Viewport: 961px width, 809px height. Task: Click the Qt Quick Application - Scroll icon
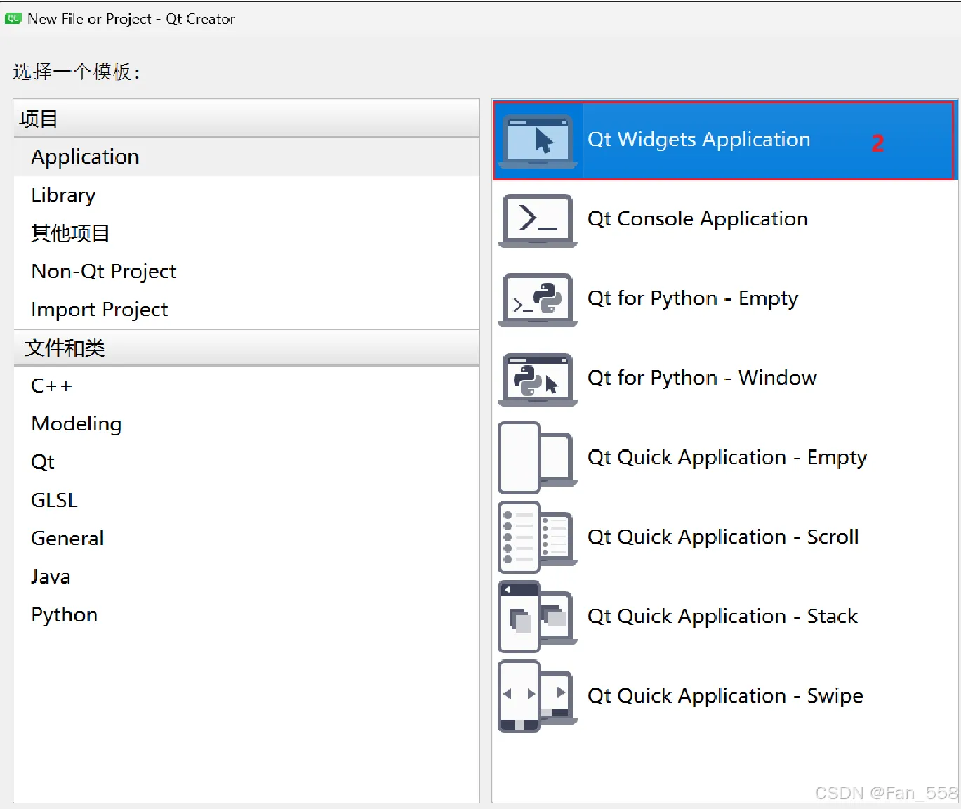pyautogui.click(x=538, y=537)
